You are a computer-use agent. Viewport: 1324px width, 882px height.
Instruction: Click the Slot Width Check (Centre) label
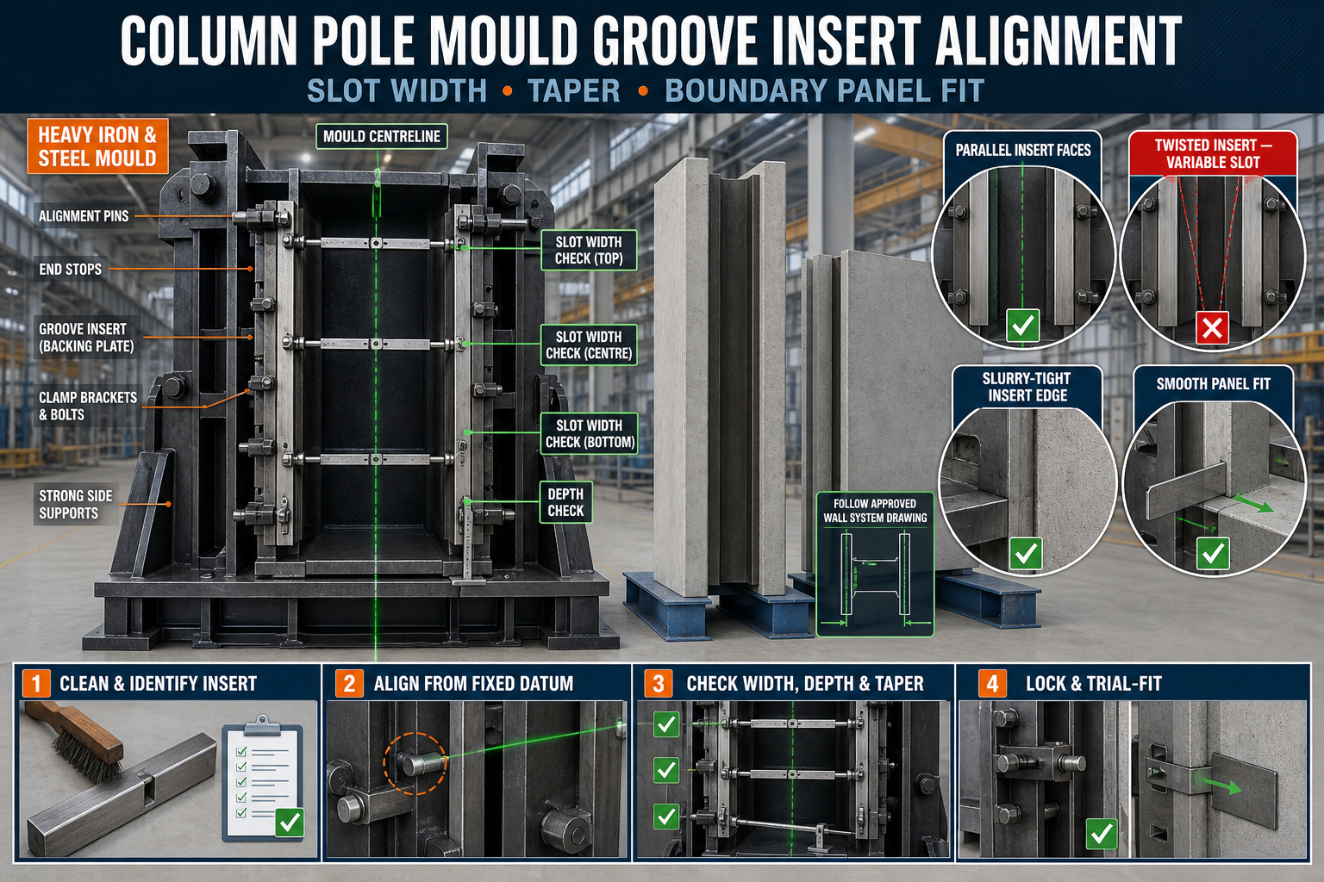589,345
